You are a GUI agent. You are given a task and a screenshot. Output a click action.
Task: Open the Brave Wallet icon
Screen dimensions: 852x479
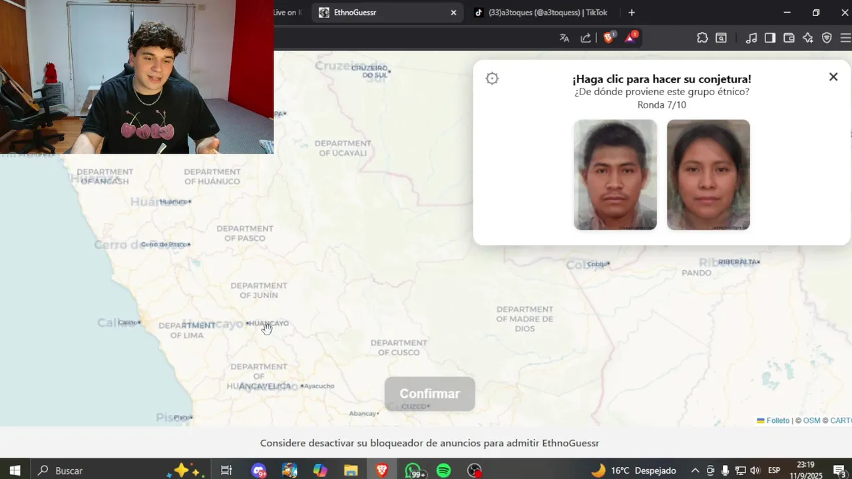(789, 38)
